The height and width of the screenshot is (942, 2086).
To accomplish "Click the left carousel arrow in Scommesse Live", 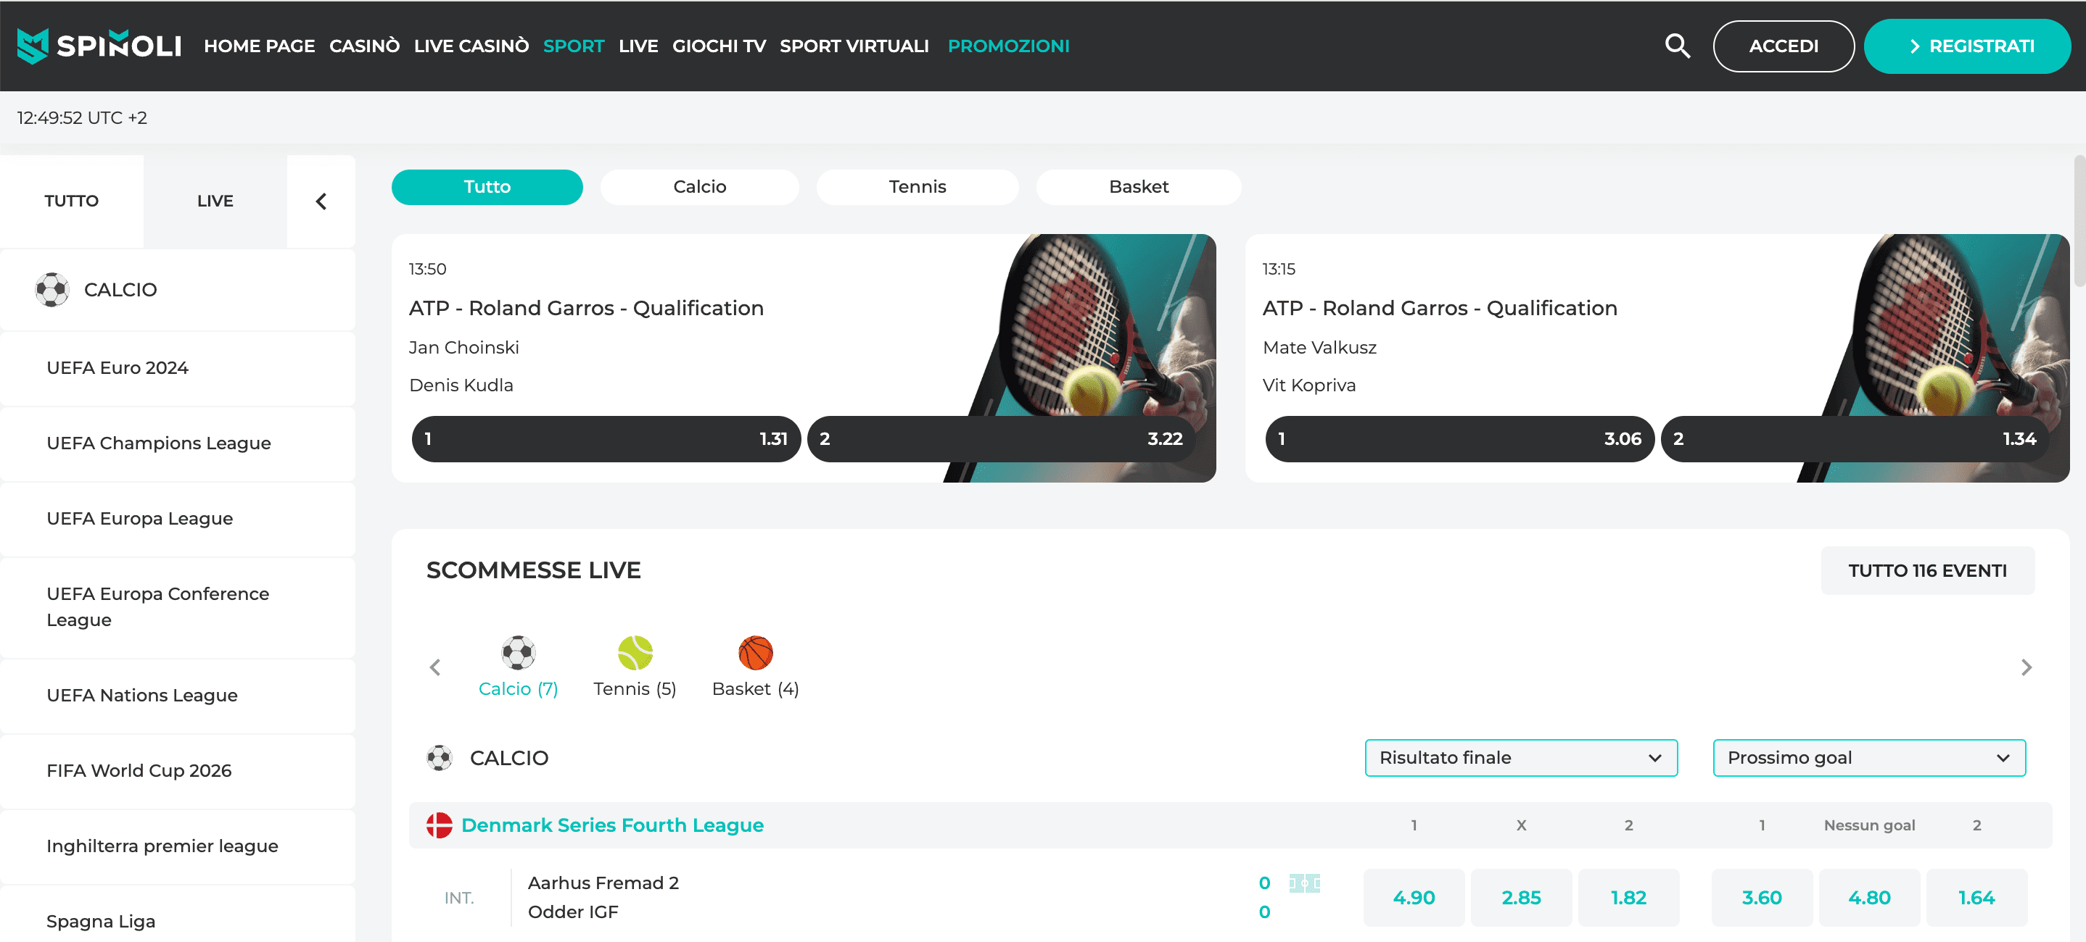I will (x=436, y=667).
